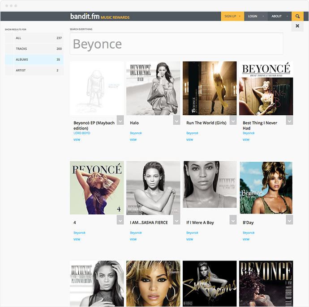This screenshot has width=309, height=307.
Task: Click the Run The World (Girls) title
Action: click(x=206, y=123)
